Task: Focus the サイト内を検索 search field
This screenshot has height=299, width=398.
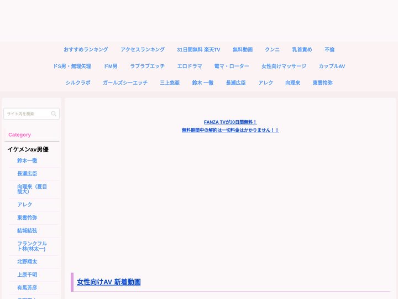Action: tap(32, 114)
